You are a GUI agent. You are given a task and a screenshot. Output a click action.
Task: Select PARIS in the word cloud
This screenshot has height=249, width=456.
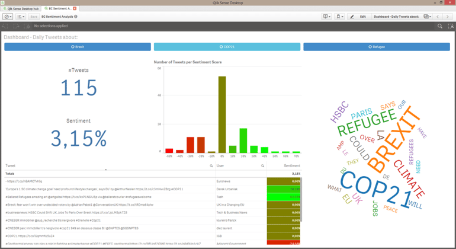(x=361, y=113)
